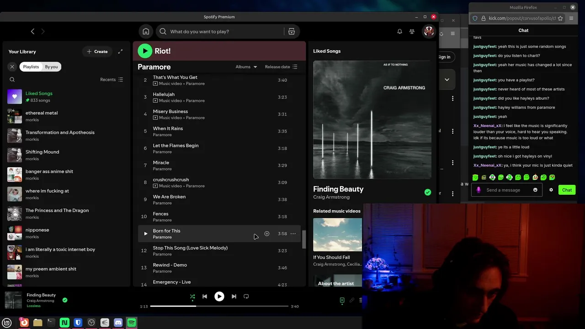The height and width of the screenshot is (329, 585).
Task: Click As If To Nothing album cover
Action: [x=372, y=120]
